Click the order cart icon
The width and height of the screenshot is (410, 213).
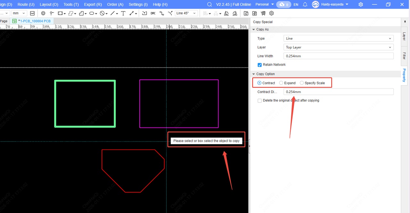tap(263, 13)
